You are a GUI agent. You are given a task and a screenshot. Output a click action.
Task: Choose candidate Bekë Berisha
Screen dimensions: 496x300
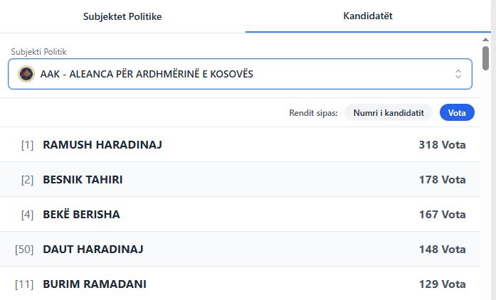(81, 215)
